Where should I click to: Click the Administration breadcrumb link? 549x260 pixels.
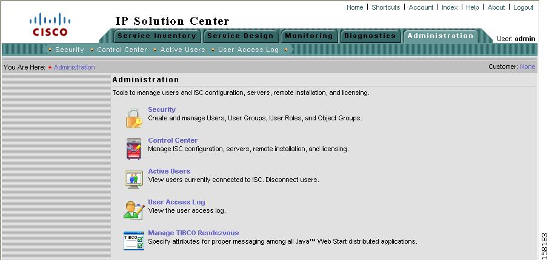(x=74, y=67)
